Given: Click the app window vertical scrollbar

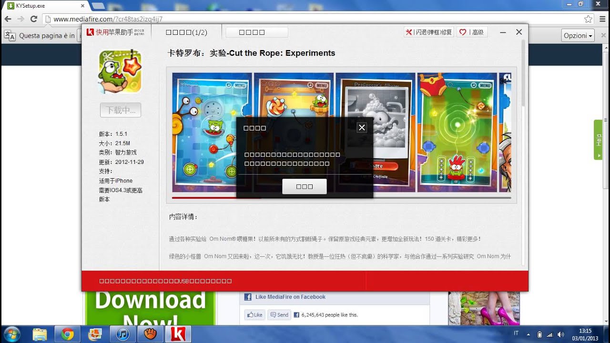Looking at the screenshot, I should pyautogui.click(x=524, y=152).
